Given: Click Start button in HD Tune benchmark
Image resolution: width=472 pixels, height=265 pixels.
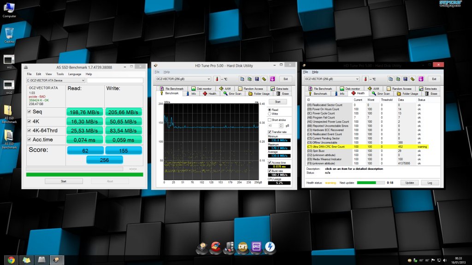Looking at the screenshot, I should tap(277, 102).
